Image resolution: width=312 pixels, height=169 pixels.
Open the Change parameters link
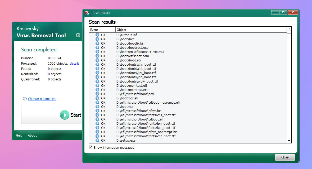tap(42, 99)
